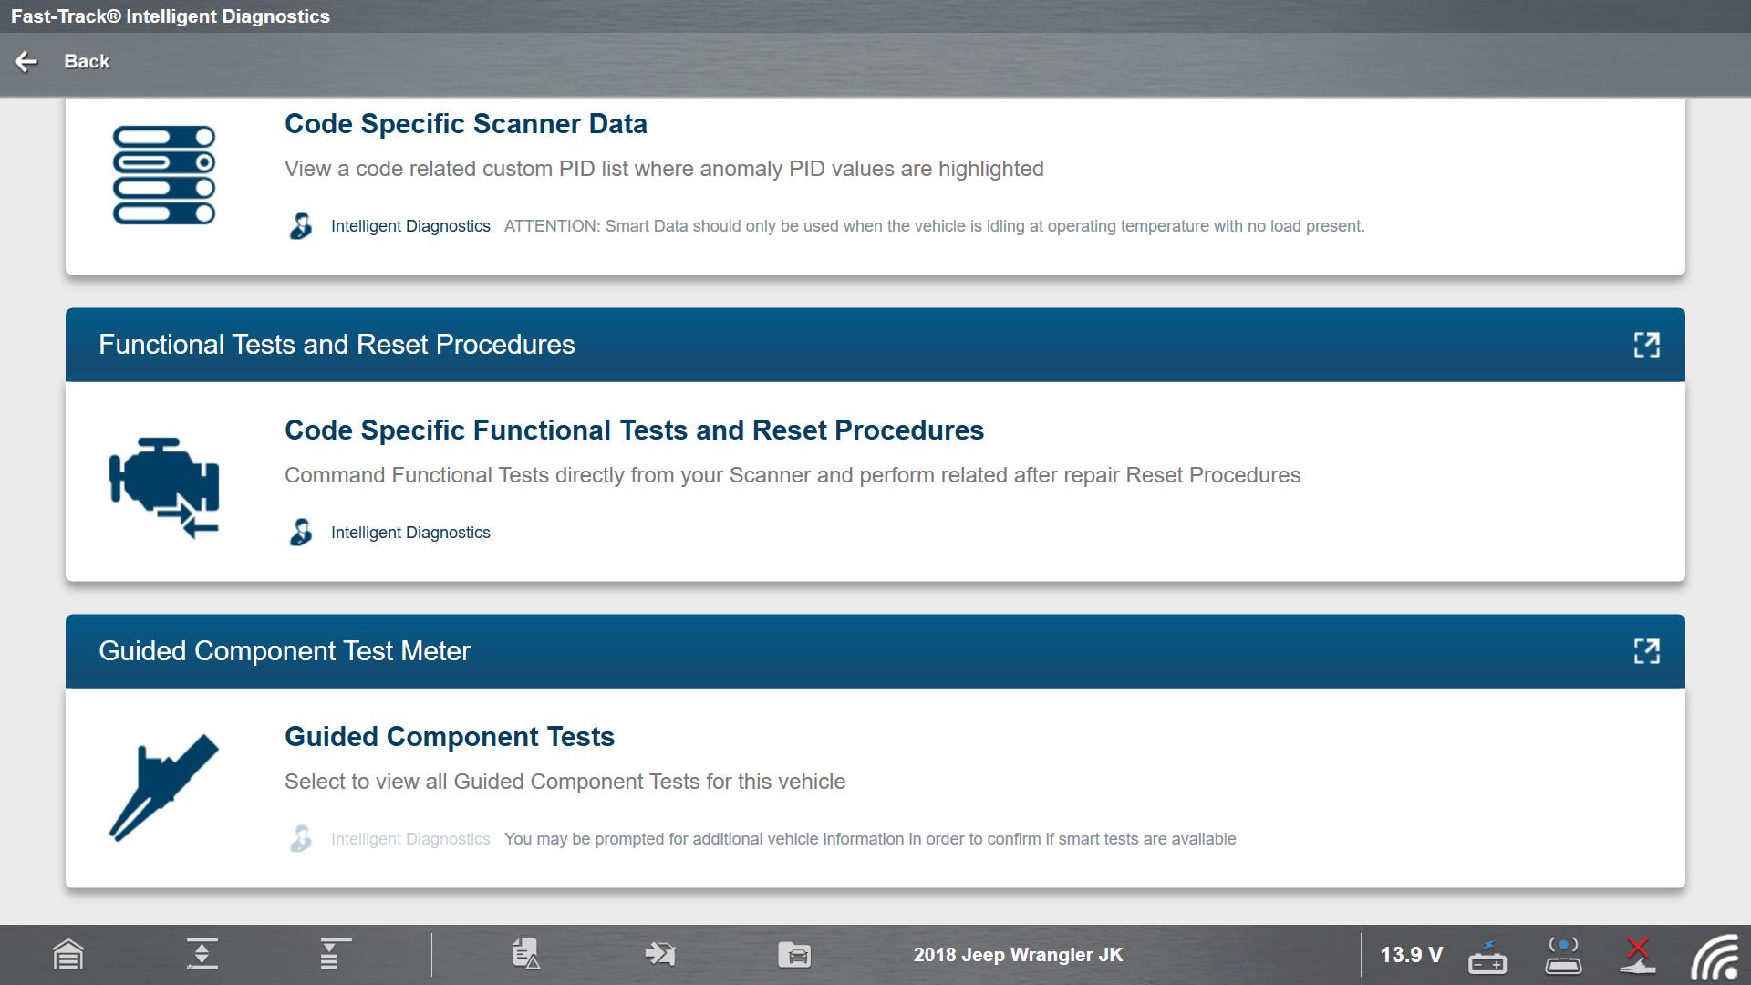The width and height of the screenshot is (1751, 985).
Task: Expand the Functional Tests and Reset Procedures section
Action: [x=1646, y=345]
